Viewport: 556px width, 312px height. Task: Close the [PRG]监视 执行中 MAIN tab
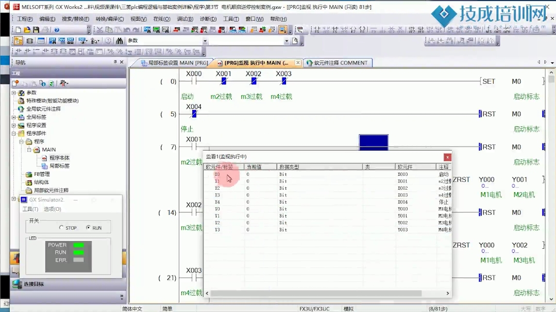coord(298,63)
